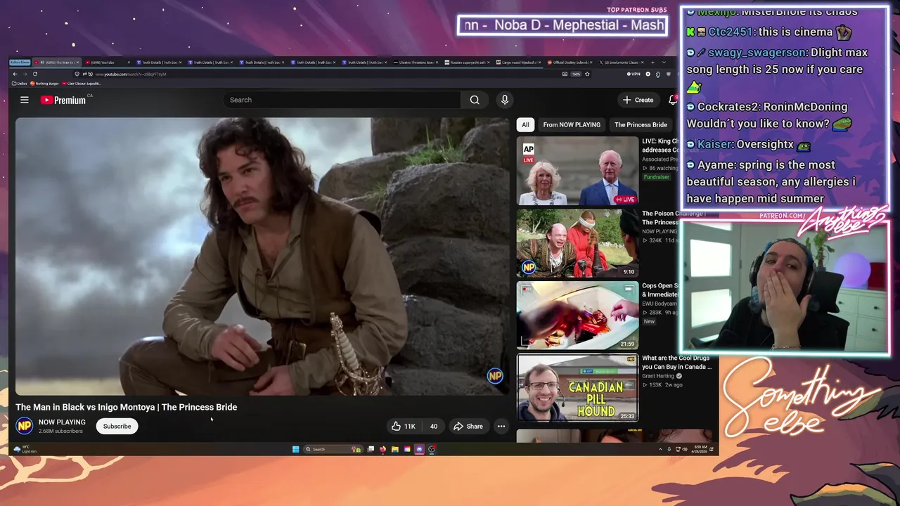Open the three-dot more actions menu
Image resolution: width=900 pixels, height=506 pixels.
[x=501, y=426]
